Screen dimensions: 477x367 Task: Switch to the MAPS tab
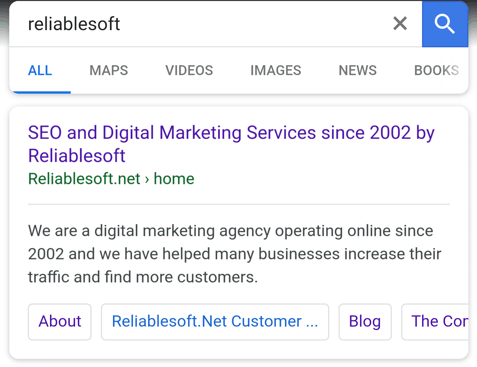[109, 70]
